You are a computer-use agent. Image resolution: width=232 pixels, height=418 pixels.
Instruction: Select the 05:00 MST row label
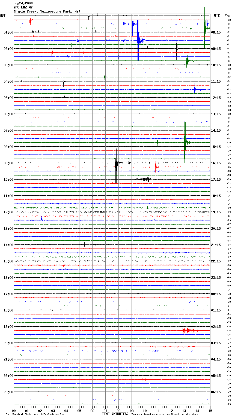tap(8, 98)
